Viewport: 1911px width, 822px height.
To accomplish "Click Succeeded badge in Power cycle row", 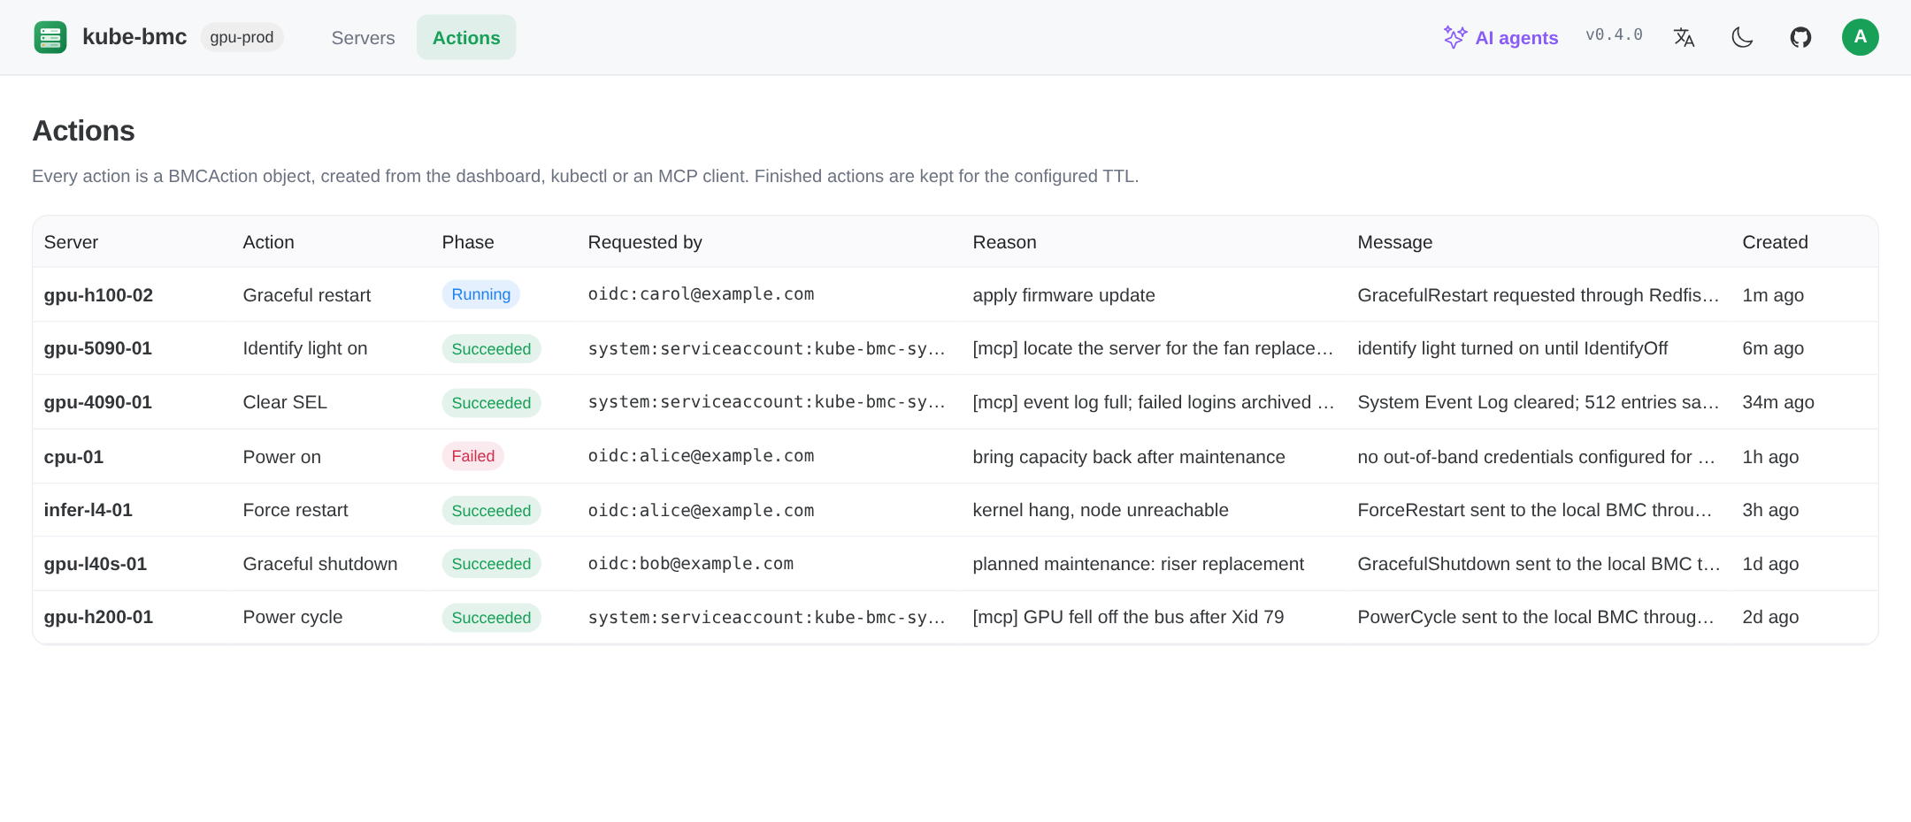I will pos(491,618).
